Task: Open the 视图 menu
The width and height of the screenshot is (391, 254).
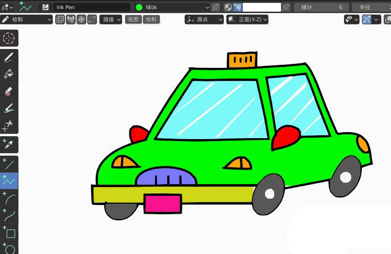Action: pyautogui.click(x=133, y=19)
